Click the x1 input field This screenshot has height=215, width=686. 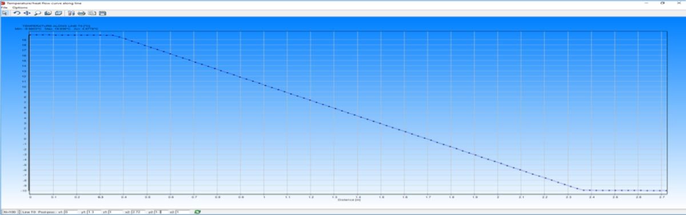pyautogui.click(x=71, y=212)
